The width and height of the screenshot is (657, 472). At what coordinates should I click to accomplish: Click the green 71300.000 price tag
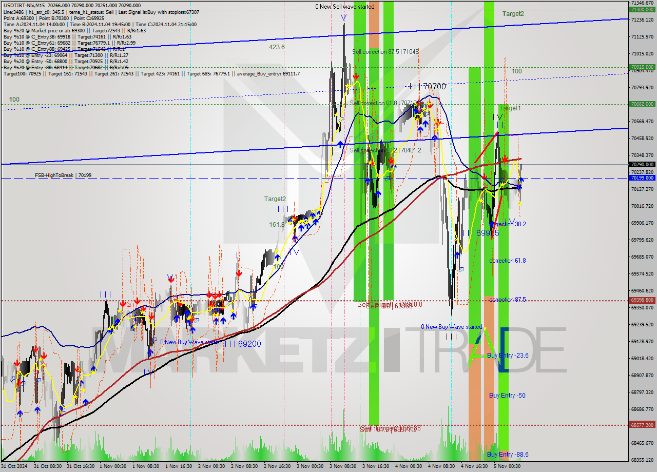pyautogui.click(x=642, y=9)
